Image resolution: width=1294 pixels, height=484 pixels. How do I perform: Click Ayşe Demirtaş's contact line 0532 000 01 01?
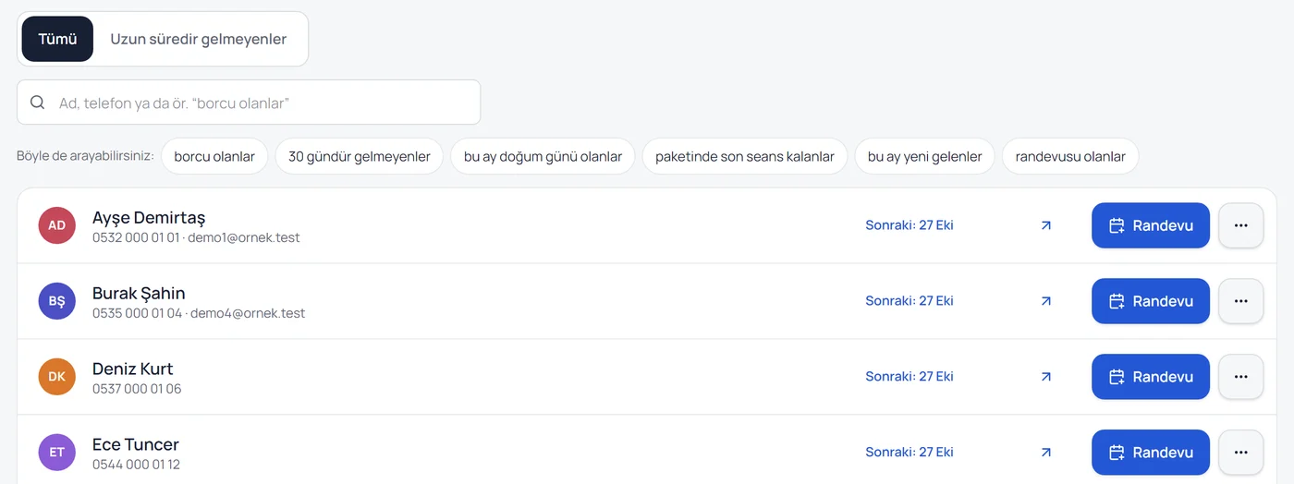[196, 237]
